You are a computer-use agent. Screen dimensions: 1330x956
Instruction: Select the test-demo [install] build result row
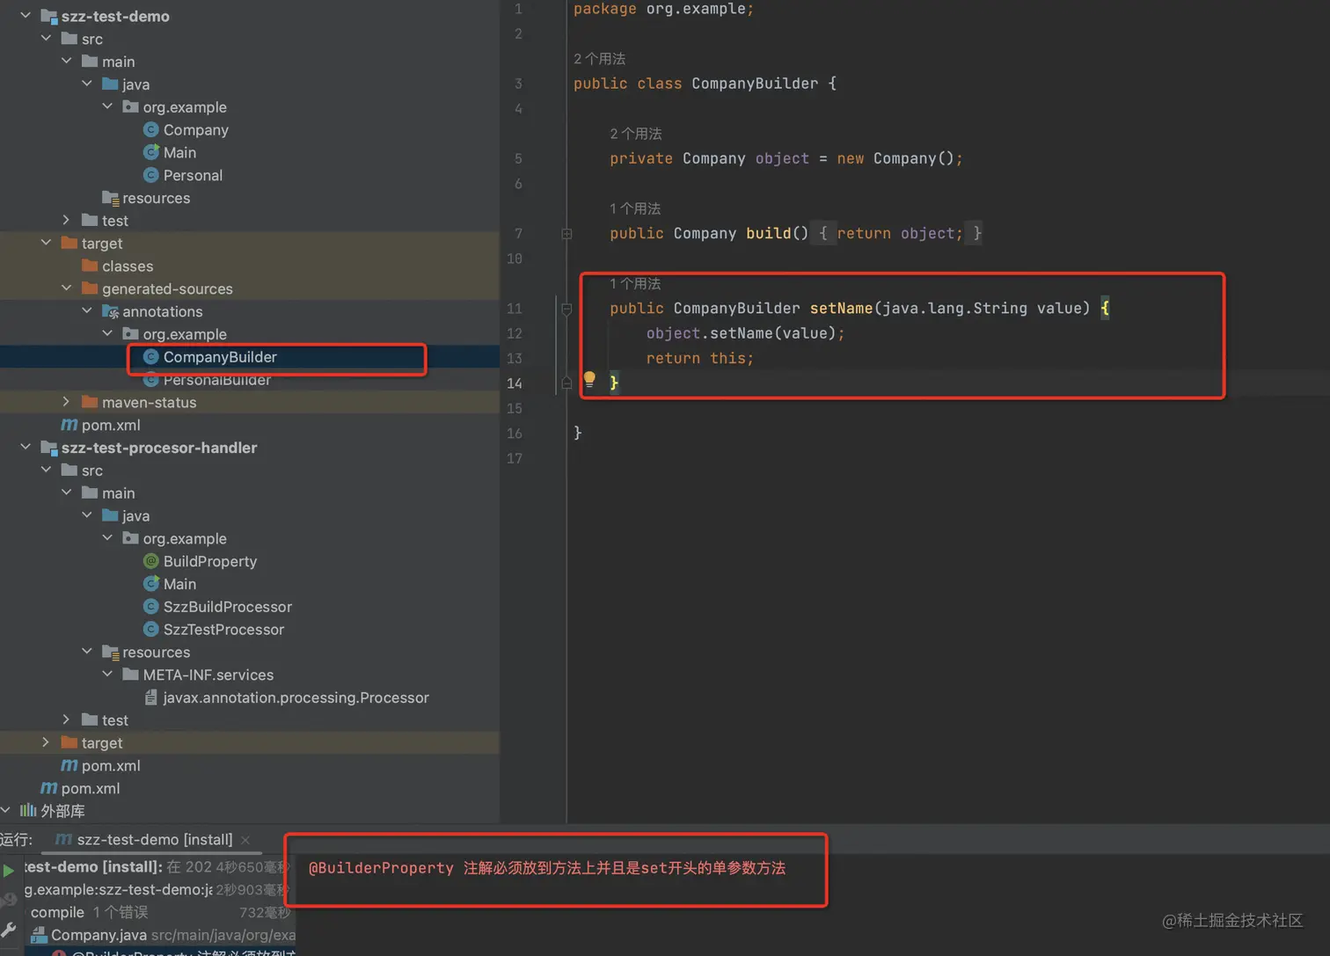coord(161,867)
